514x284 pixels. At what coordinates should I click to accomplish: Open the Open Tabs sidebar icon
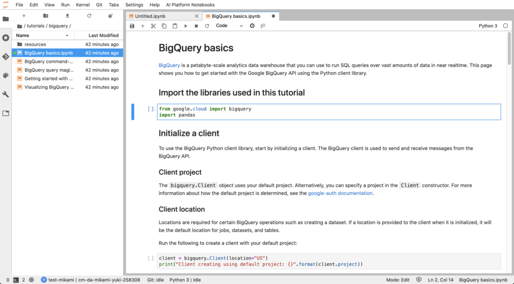tap(5, 113)
